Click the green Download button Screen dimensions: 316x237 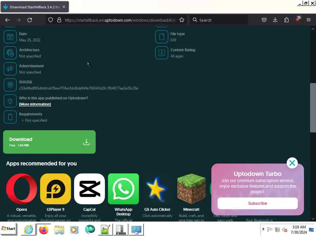[49, 142]
